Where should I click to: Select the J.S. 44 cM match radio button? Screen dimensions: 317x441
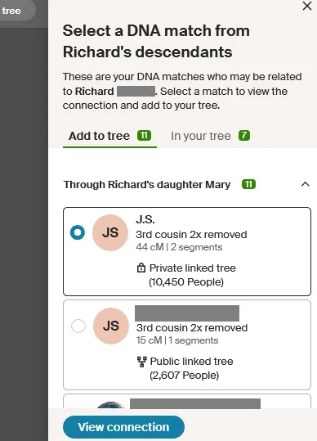[78, 232]
